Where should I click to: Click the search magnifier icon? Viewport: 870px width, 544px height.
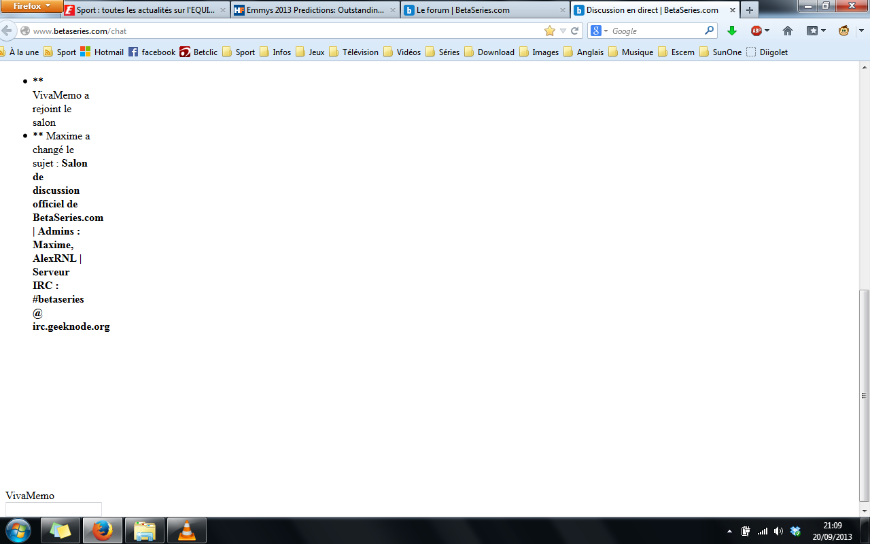pyautogui.click(x=709, y=31)
